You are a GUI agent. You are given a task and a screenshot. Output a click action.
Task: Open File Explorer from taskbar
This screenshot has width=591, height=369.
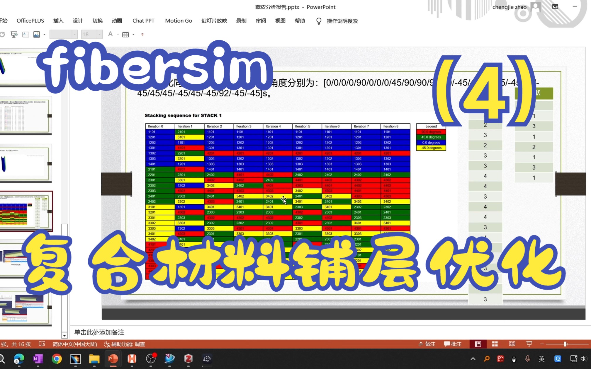94,359
